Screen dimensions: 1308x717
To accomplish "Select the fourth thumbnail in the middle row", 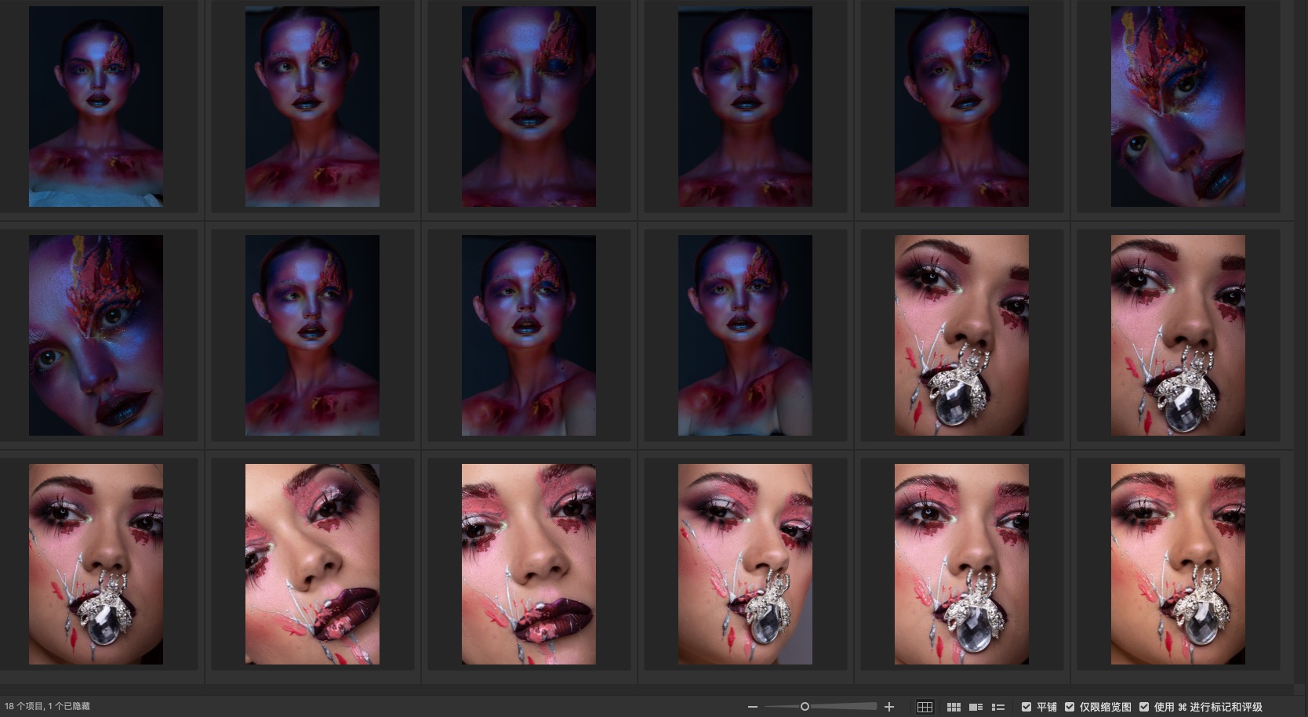I will [745, 335].
